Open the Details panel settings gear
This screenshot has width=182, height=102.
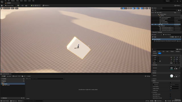(x=181, y=49)
